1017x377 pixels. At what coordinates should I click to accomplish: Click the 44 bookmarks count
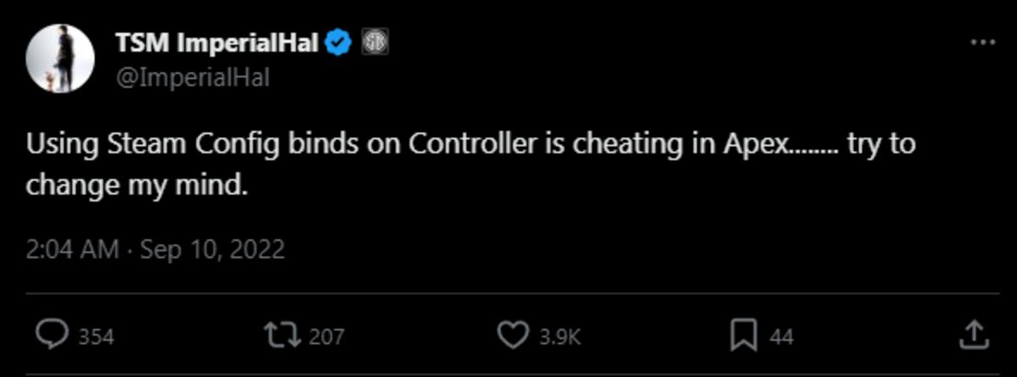click(781, 337)
